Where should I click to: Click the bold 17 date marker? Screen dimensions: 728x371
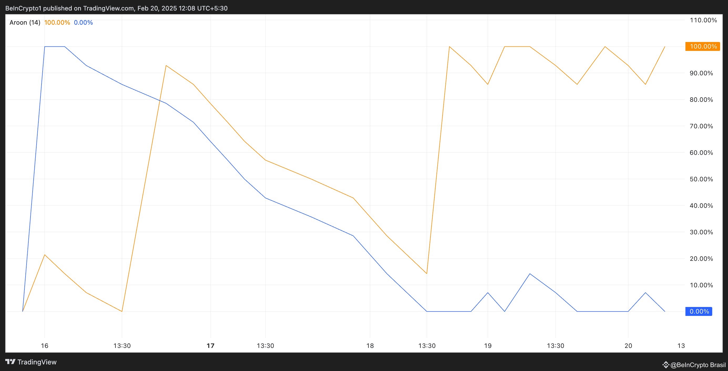(x=211, y=346)
